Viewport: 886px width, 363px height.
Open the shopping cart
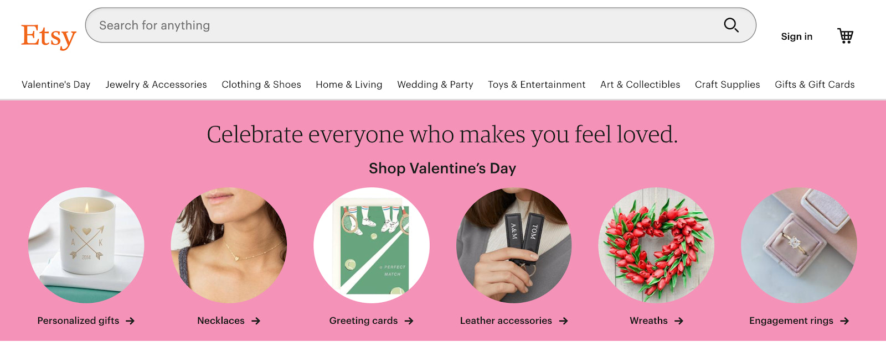click(x=846, y=35)
